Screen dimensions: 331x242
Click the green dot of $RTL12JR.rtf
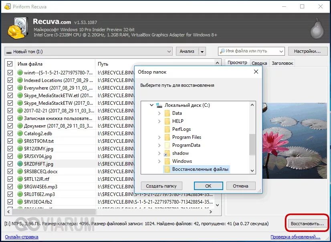(x=20, y=179)
